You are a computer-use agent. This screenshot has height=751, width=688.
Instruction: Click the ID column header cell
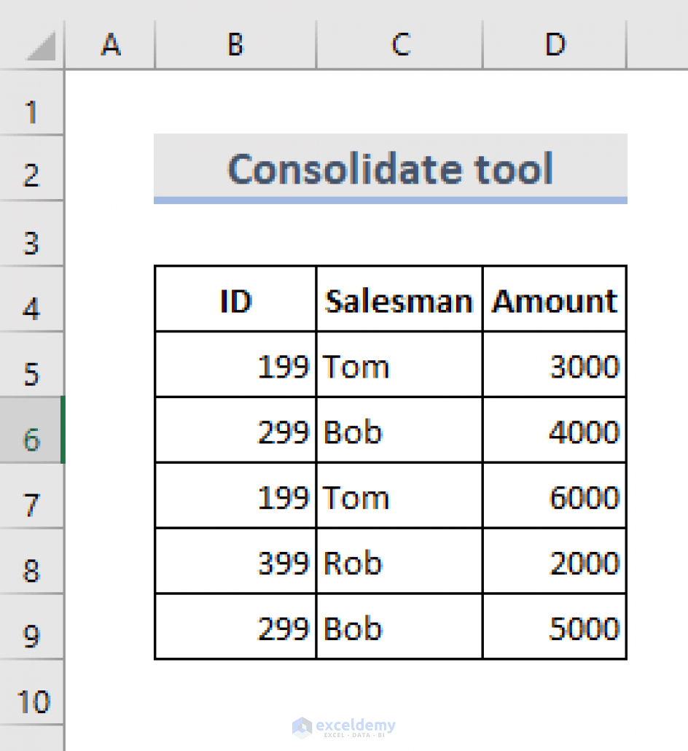coord(235,298)
